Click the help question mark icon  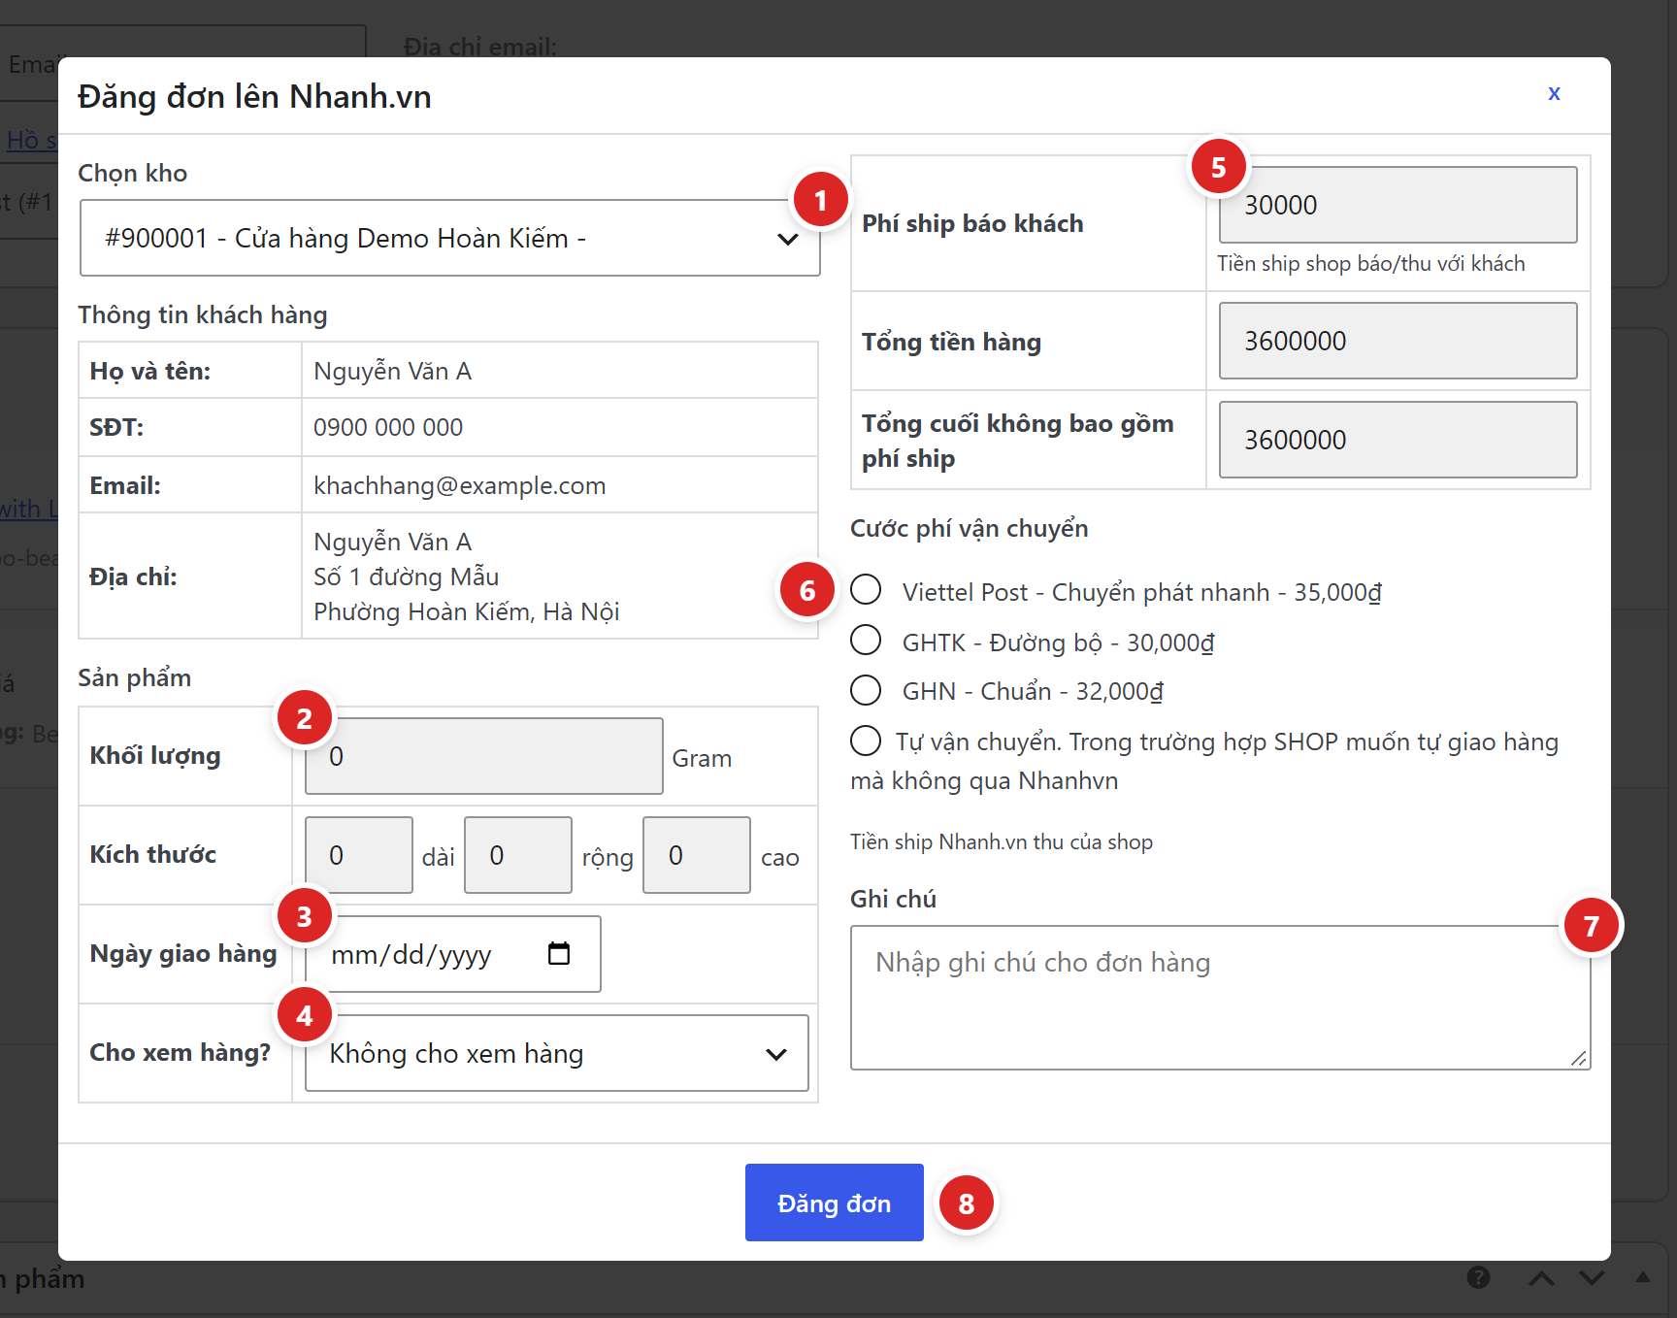[x=1478, y=1277]
